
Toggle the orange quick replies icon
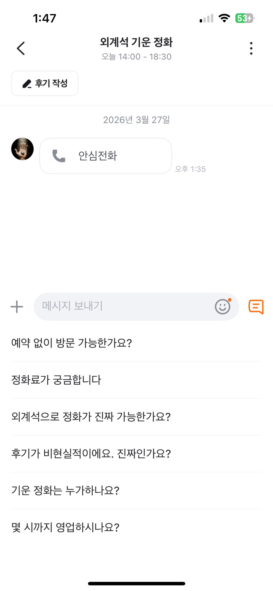[256, 306]
